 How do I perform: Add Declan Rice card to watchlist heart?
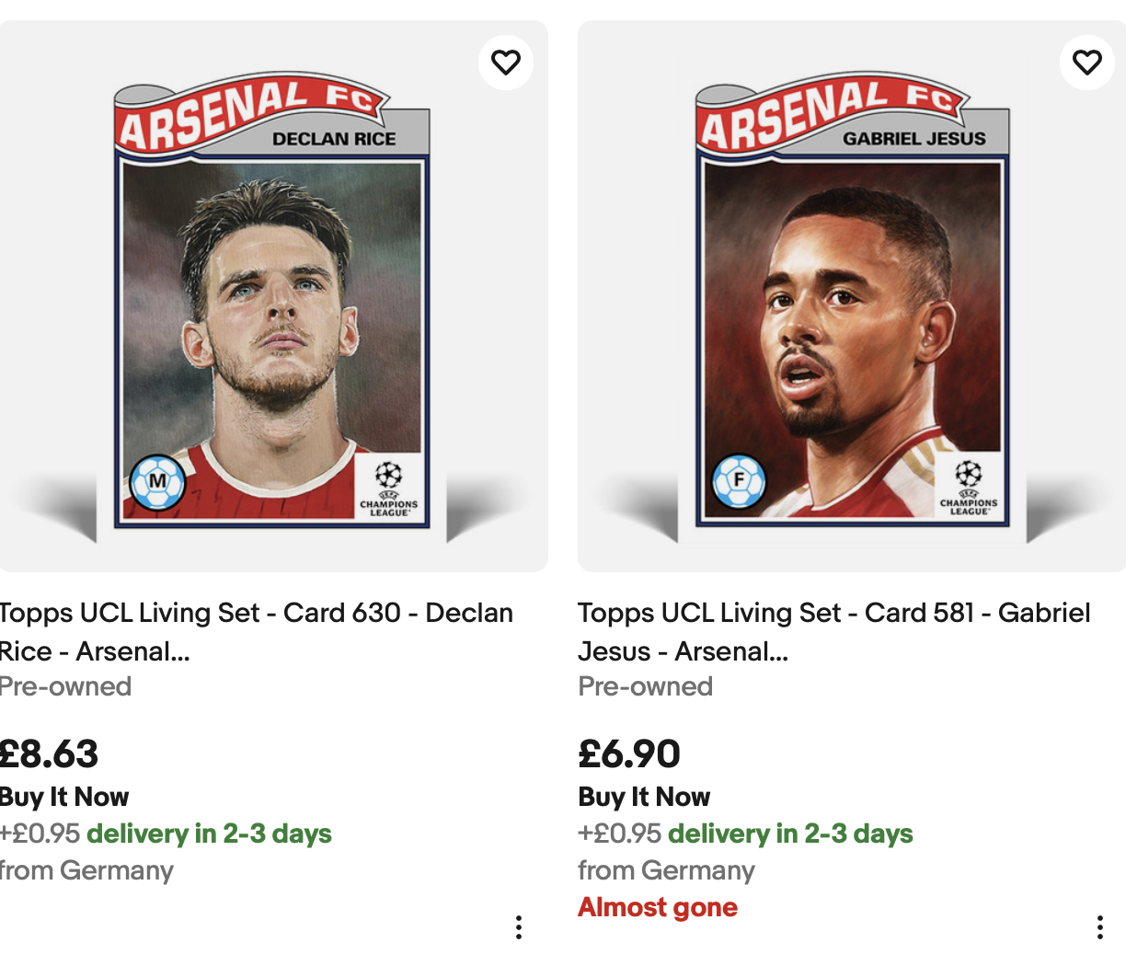506,63
